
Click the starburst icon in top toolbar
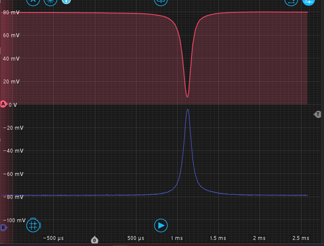(50, 2)
